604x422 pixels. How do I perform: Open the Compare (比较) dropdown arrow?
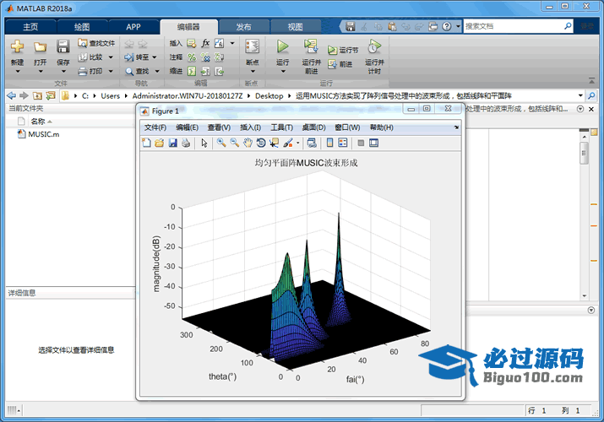pyautogui.click(x=109, y=57)
